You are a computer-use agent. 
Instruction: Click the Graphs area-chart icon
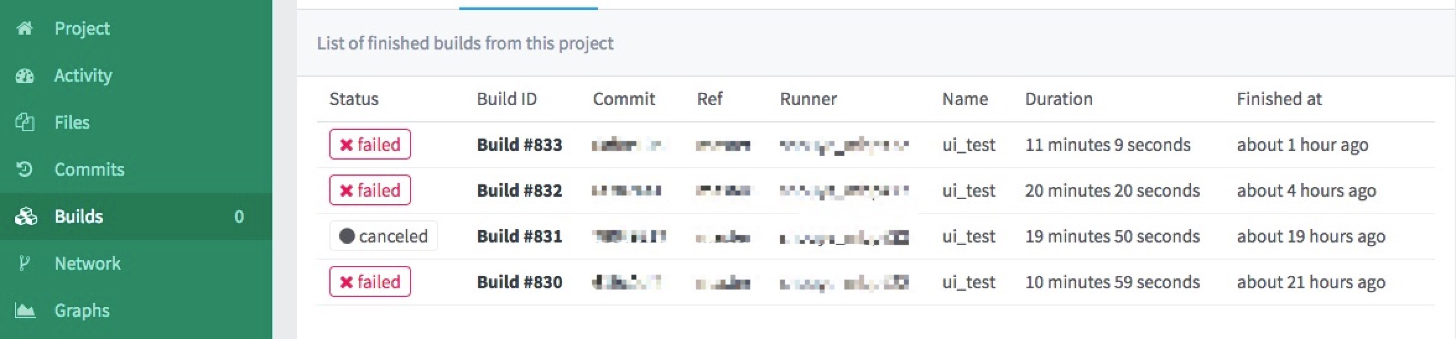click(x=25, y=311)
